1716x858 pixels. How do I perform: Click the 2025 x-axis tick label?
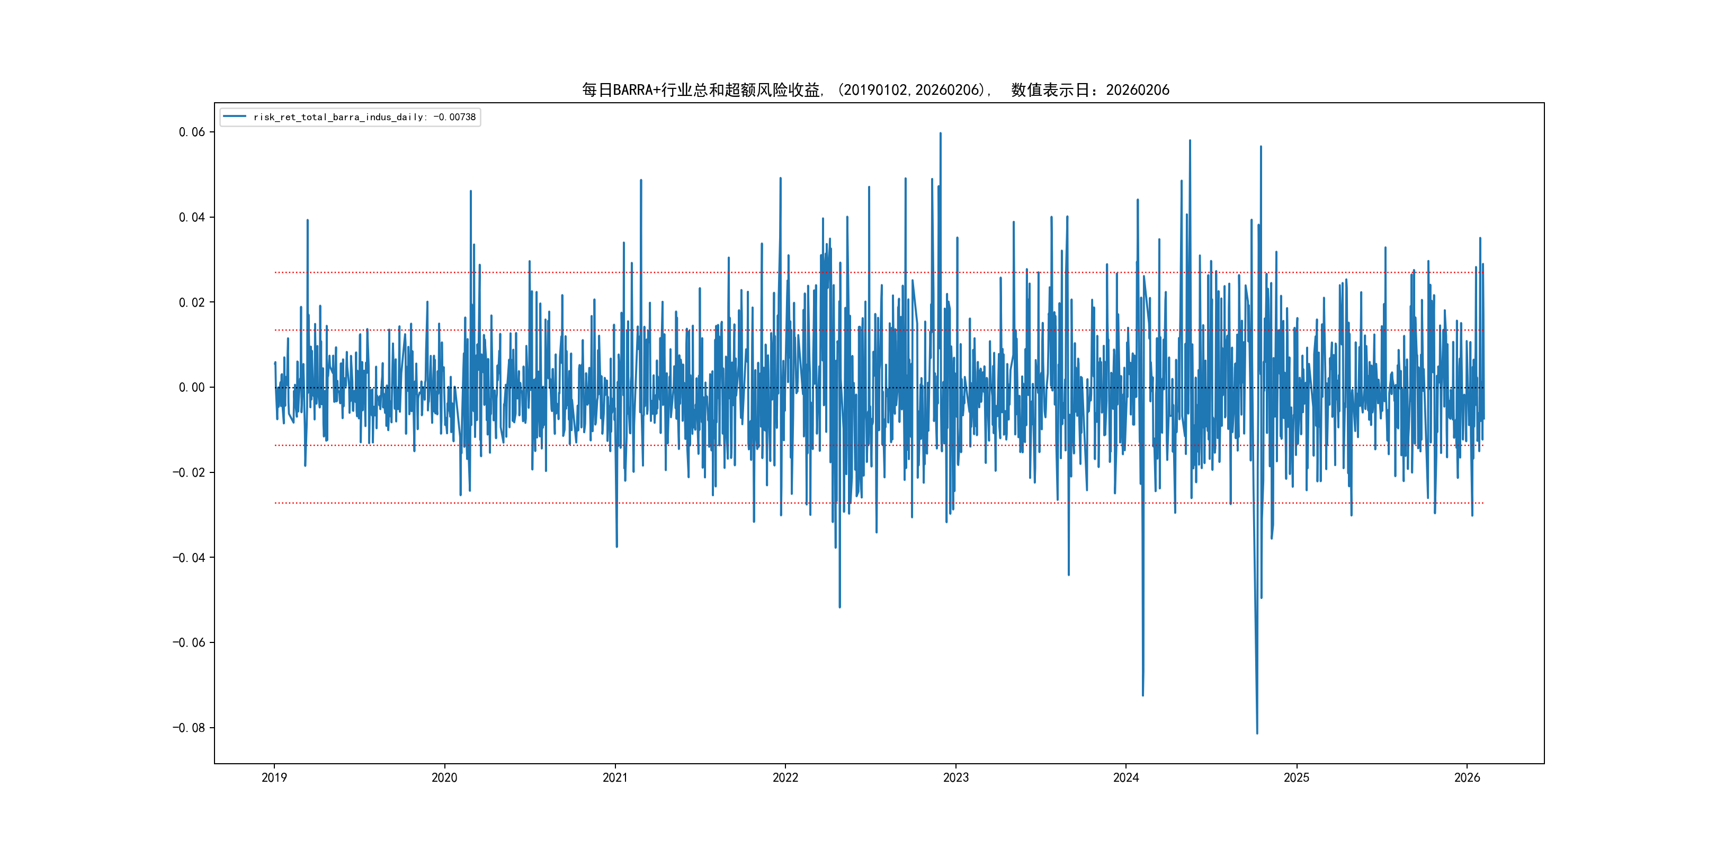1297,777
